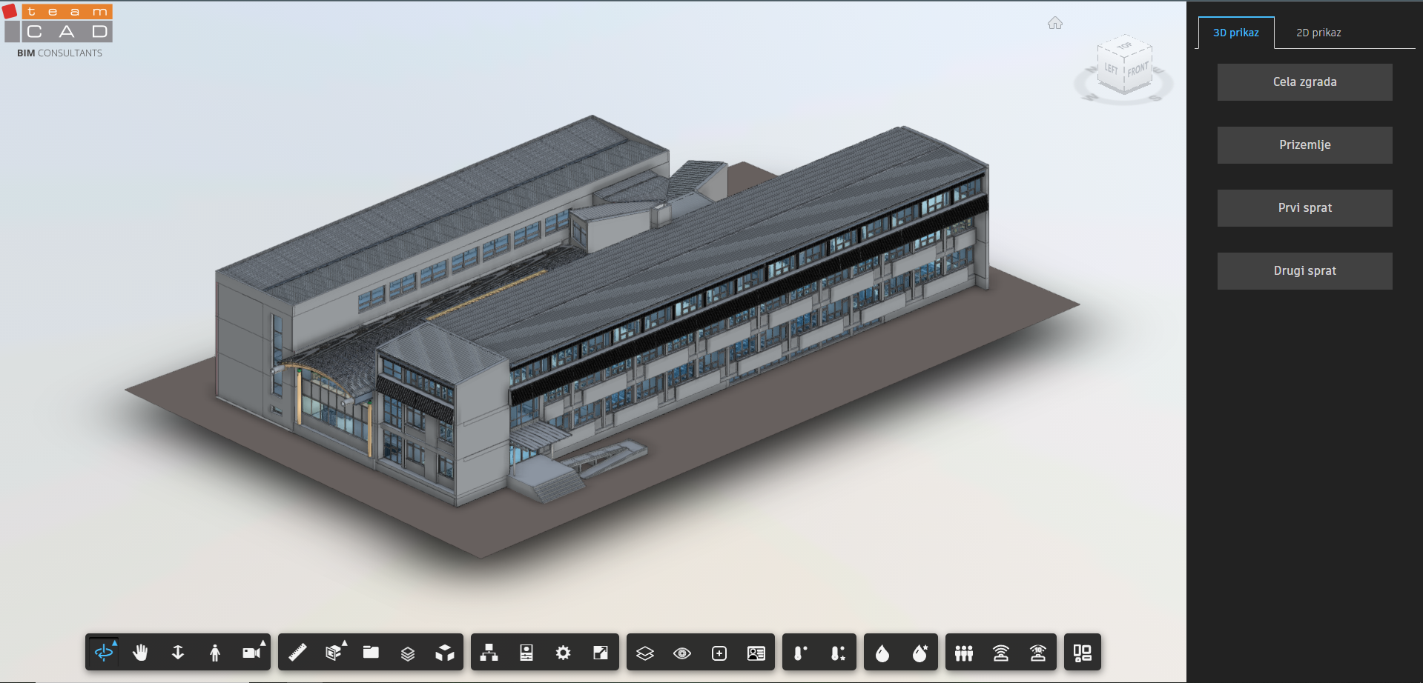The width and height of the screenshot is (1423, 683).
Task: Switch to the 2D prikaz tab
Action: (1318, 33)
